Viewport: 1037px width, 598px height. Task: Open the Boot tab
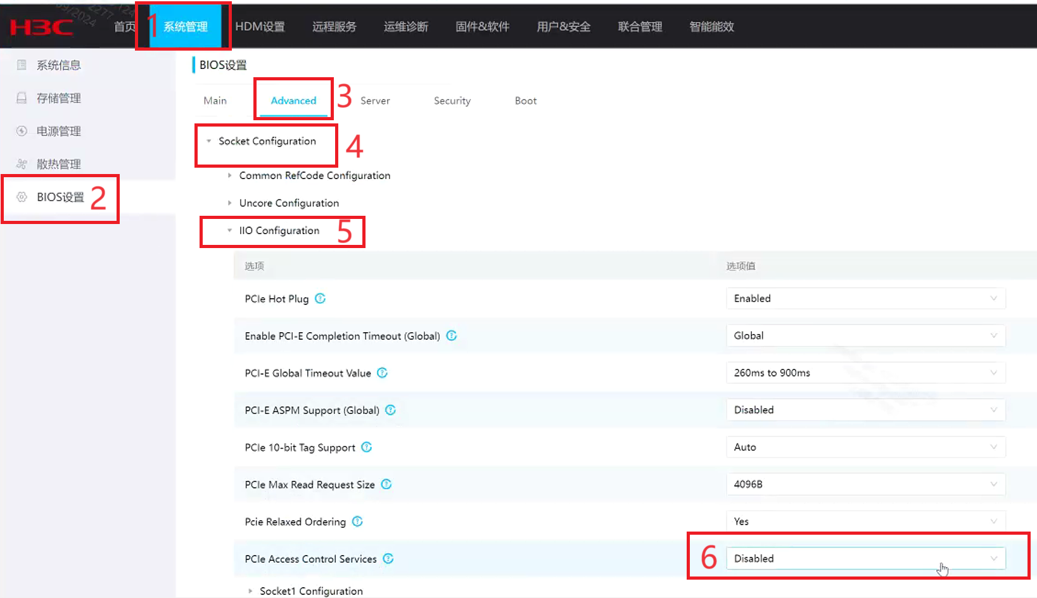tap(526, 101)
